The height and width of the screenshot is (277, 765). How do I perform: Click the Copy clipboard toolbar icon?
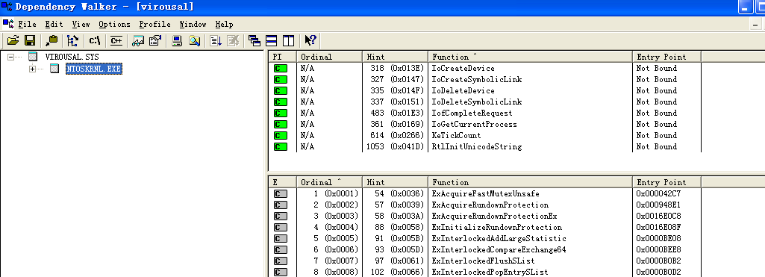(x=51, y=40)
